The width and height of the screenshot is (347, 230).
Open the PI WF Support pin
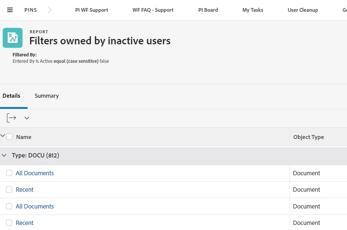92,10
